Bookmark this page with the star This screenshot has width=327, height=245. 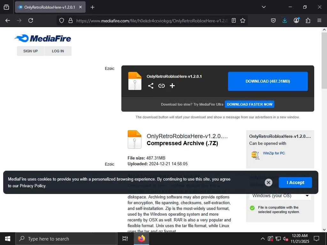click(x=243, y=20)
